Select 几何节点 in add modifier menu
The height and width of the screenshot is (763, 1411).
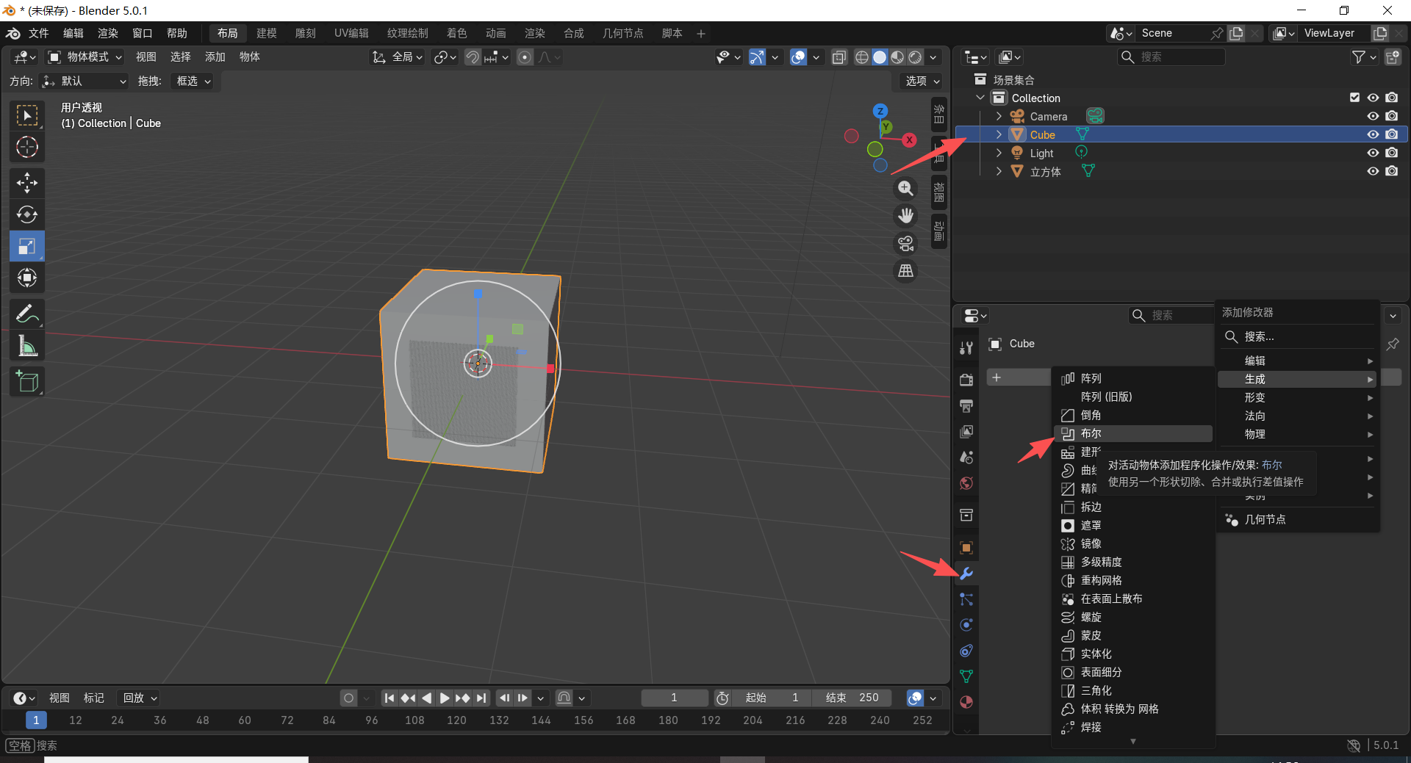[x=1298, y=519]
